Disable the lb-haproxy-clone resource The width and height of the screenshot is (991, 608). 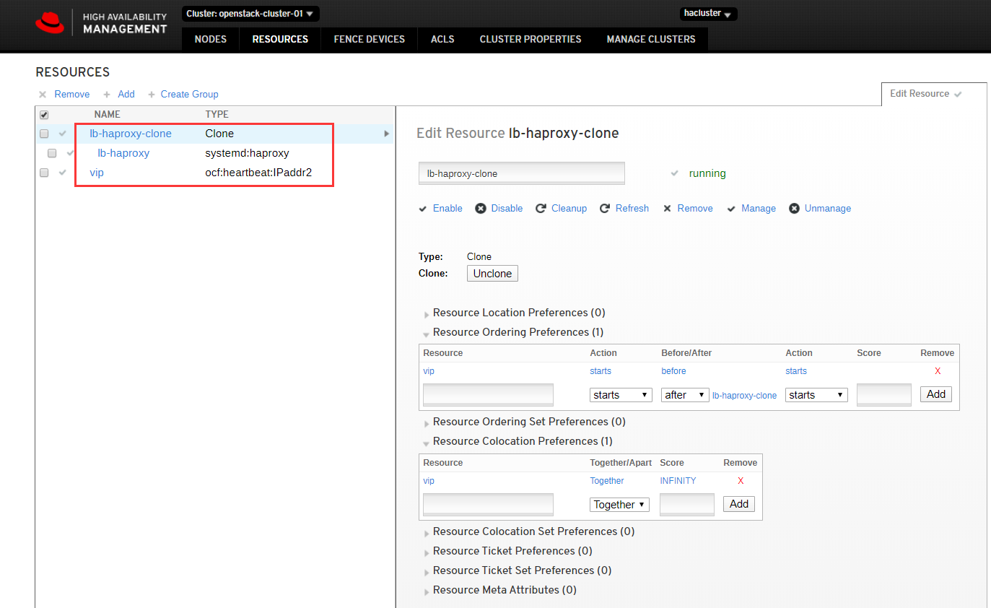pyautogui.click(x=505, y=208)
